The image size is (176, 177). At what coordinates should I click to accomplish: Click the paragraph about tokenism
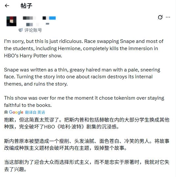pyautogui.click(x=84, y=102)
